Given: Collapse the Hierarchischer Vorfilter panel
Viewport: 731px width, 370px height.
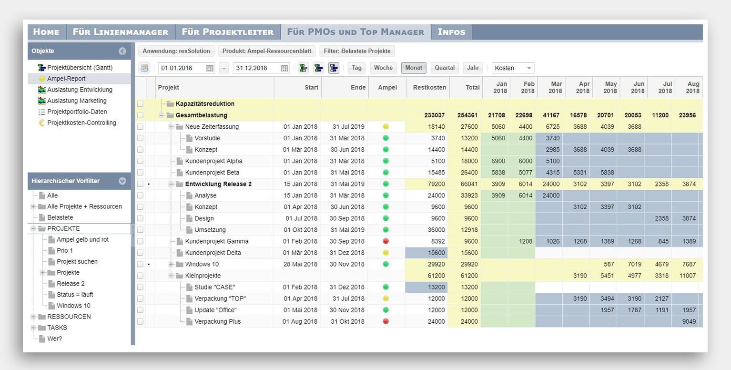Looking at the screenshot, I should [x=122, y=181].
